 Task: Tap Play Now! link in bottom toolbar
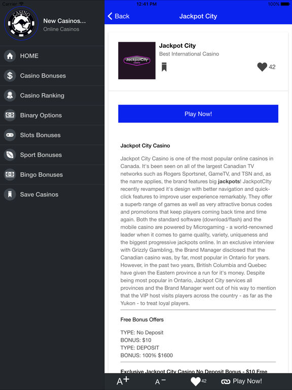(241, 381)
